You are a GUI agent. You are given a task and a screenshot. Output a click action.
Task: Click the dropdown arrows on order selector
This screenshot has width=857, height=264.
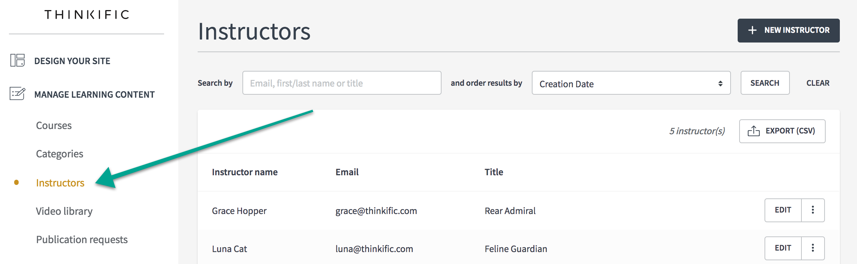point(721,84)
